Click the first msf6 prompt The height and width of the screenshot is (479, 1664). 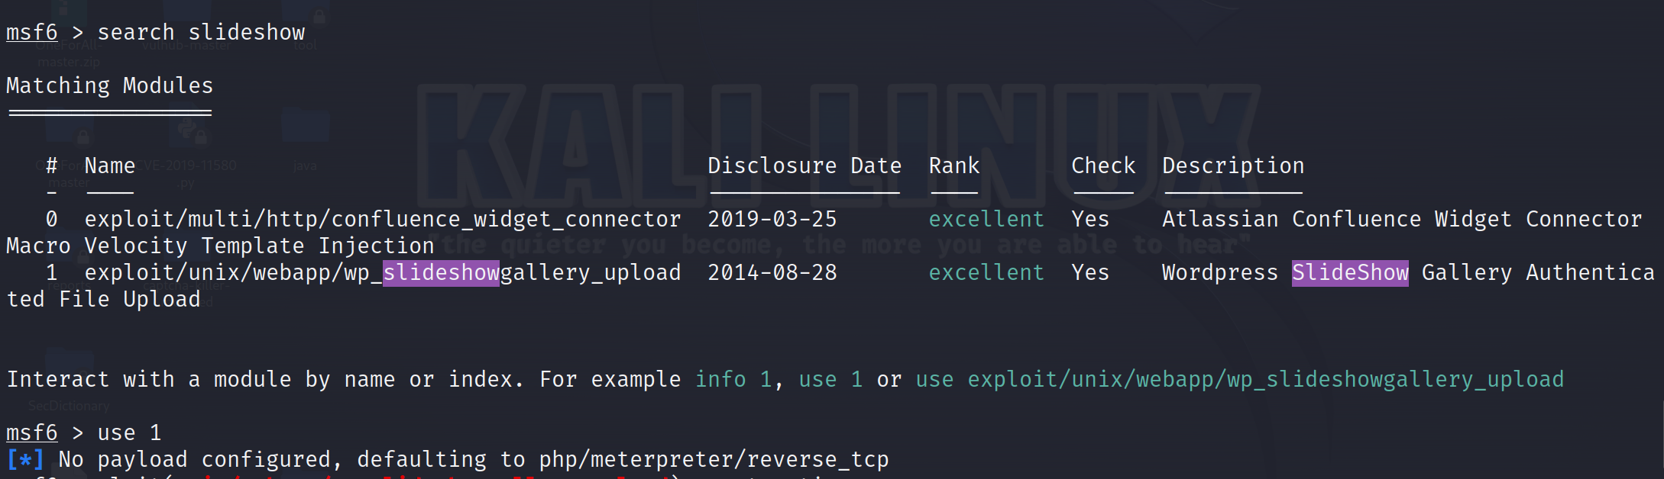point(32,32)
